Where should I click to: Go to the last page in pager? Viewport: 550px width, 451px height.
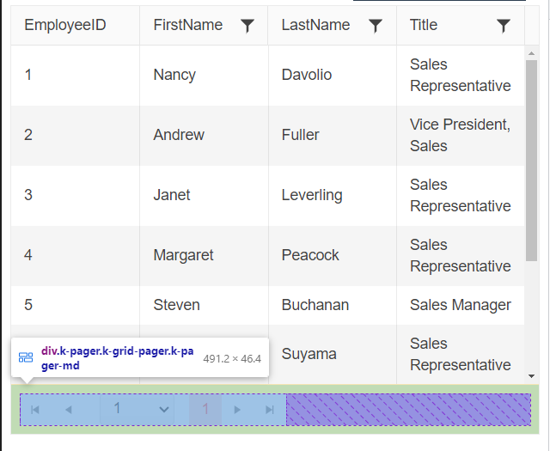pyautogui.click(x=270, y=410)
